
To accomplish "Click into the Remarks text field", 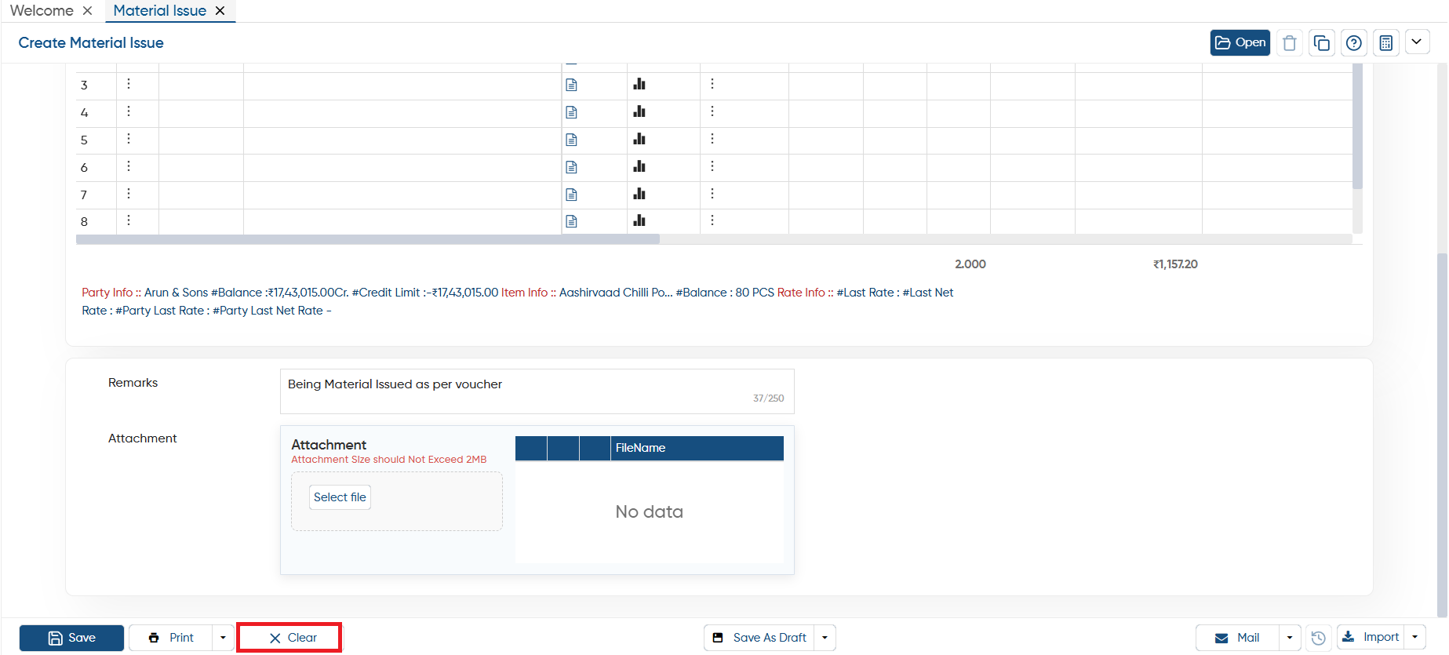I will click(537, 391).
